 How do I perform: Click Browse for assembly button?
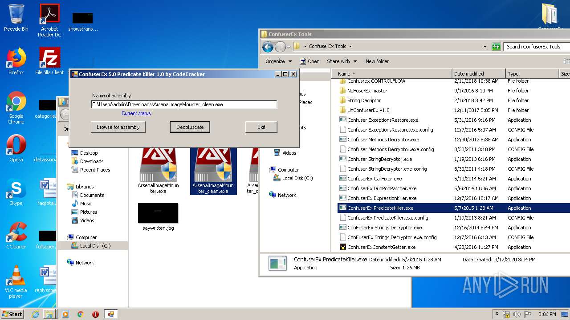click(x=118, y=127)
